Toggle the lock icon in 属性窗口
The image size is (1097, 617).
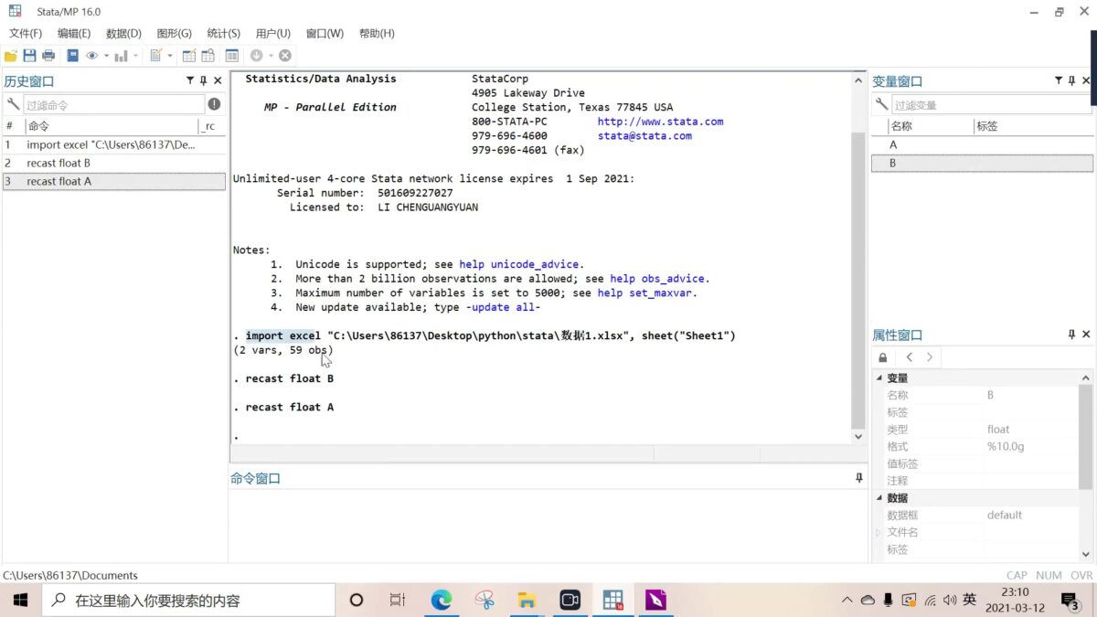click(883, 357)
